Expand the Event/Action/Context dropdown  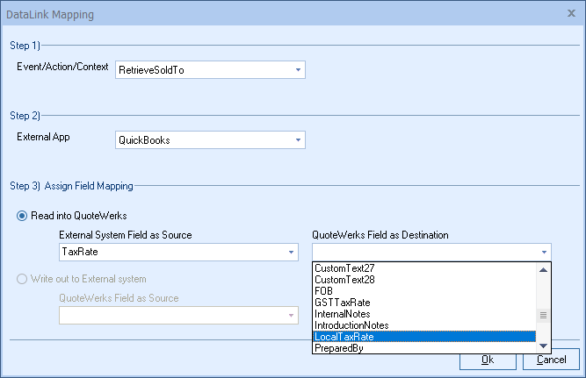coord(298,69)
